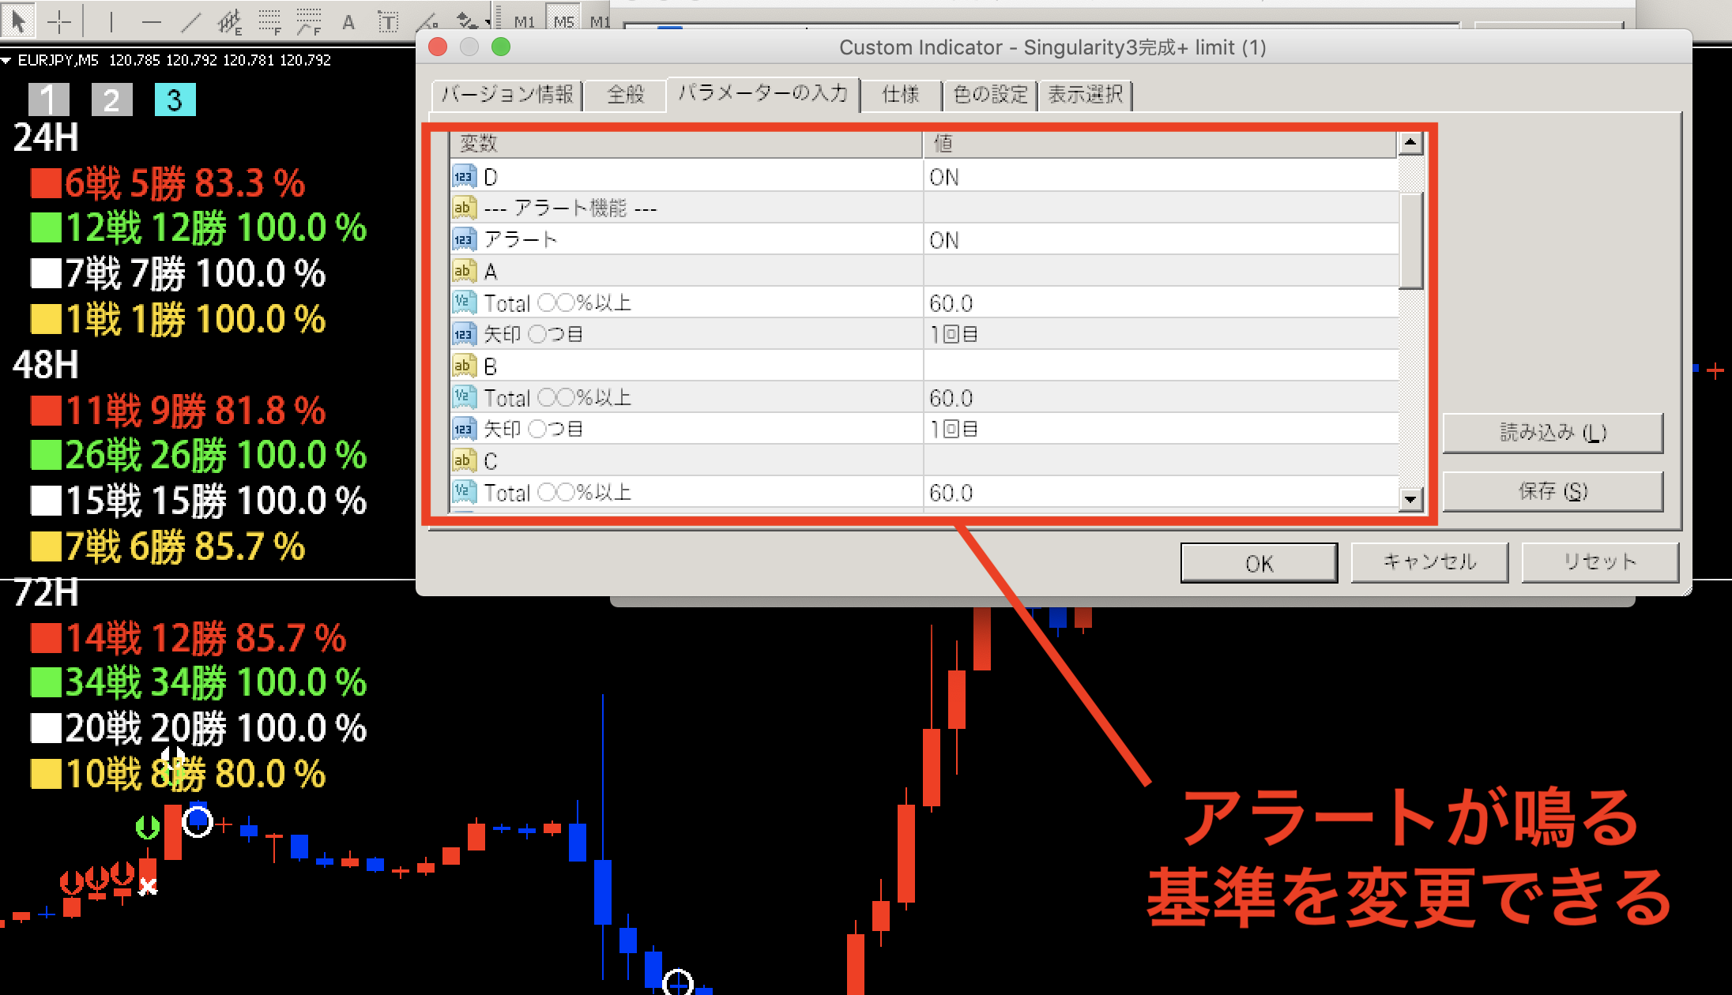Click the ab icon beside row B
This screenshot has height=995, width=1732.
[464, 366]
